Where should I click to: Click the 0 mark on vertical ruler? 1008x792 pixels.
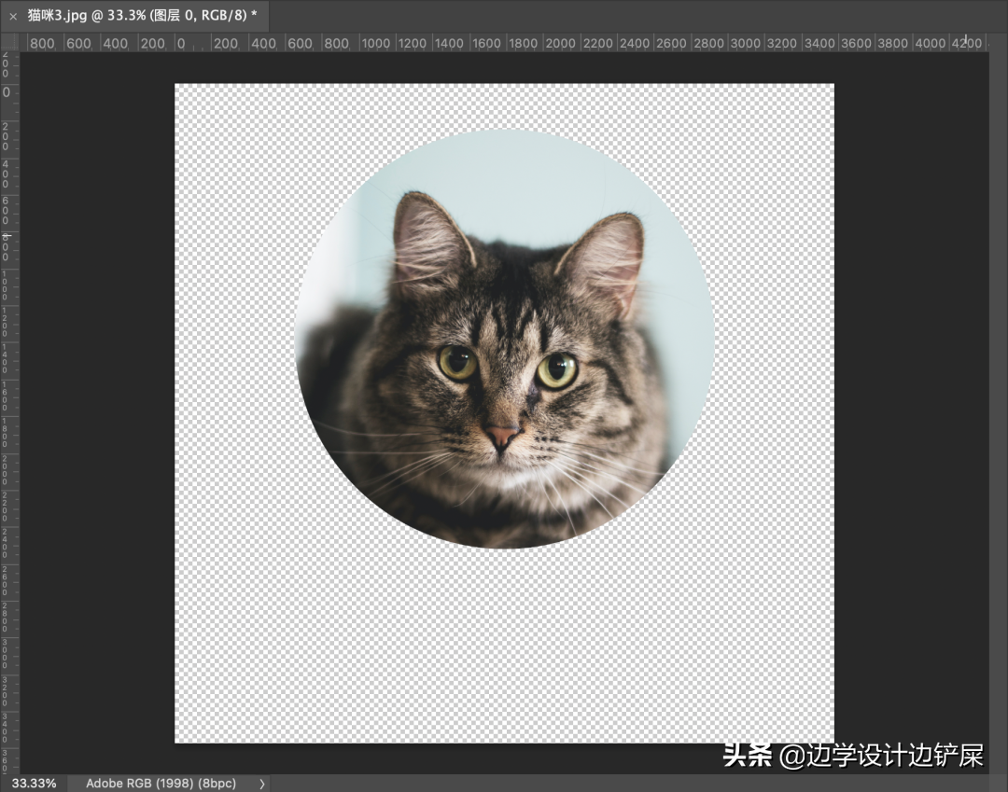[7, 92]
